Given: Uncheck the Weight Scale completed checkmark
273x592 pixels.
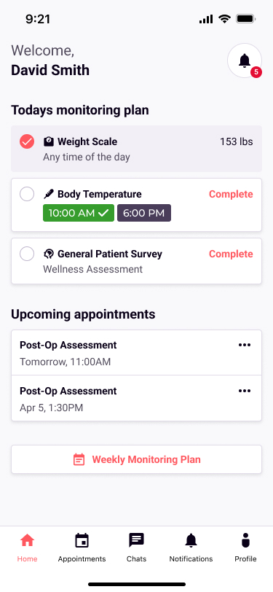Looking at the screenshot, I should coord(27,141).
